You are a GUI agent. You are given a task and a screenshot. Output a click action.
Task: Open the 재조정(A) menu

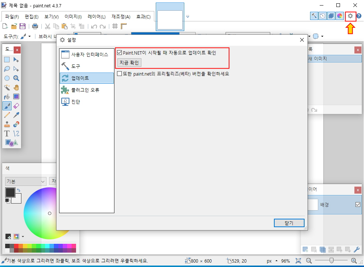[x=121, y=17]
